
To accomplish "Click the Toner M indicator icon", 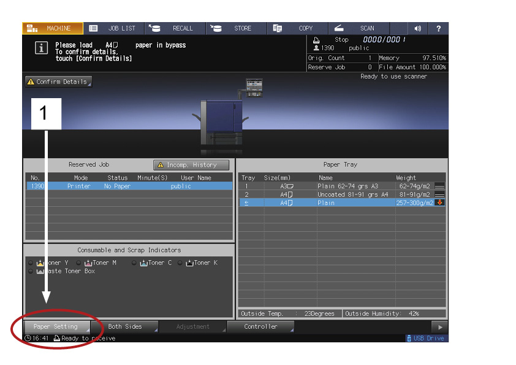I will click(x=88, y=263).
